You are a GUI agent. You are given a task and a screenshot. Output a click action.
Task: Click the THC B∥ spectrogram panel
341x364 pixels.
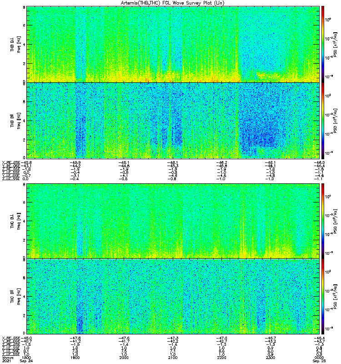click(x=173, y=297)
